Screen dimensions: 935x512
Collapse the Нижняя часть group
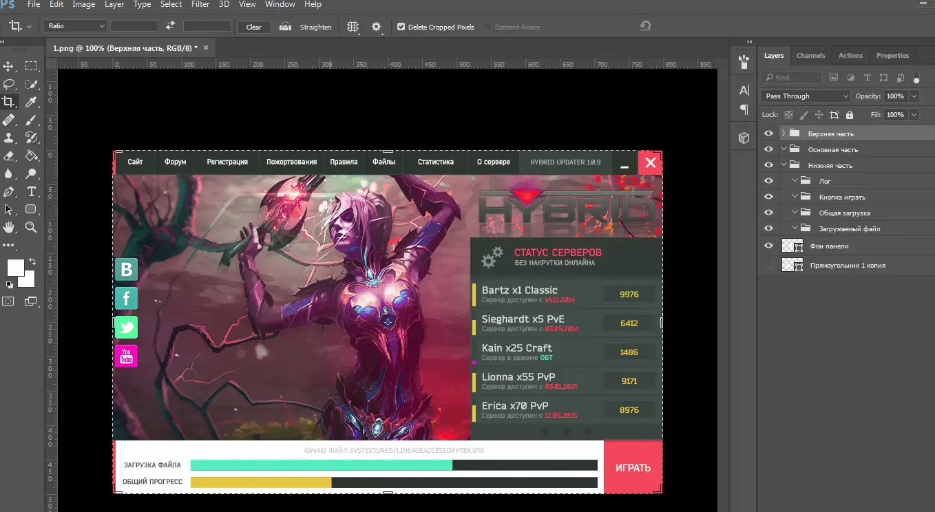click(784, 165)
